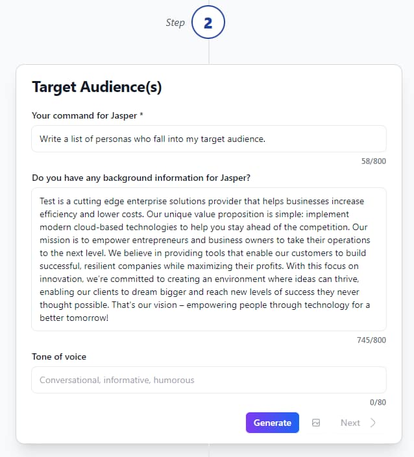The image size is (414, 457).
Task: Click the background information question label
Action: 141,178
